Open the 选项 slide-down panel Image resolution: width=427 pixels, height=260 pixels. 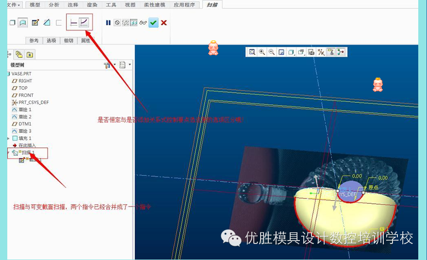(x=51, y=41)
